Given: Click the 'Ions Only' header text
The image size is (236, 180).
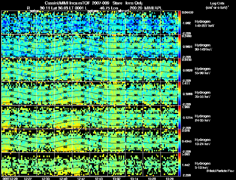Looking at the screenshot, I should (134, 3).
